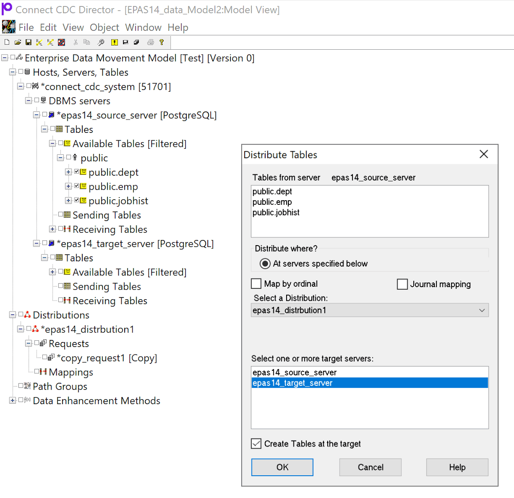Screen dimensions: 514x498
Task: Click the Copy icon in the toolbar
Action: click(x=86, y=42)
